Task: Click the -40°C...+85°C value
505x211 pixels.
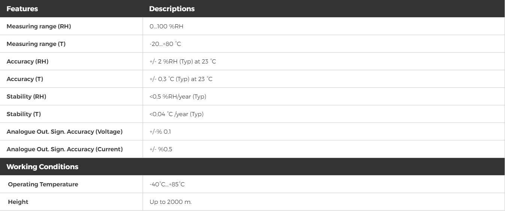Action: pyautogui.click(x=166, y=184)
